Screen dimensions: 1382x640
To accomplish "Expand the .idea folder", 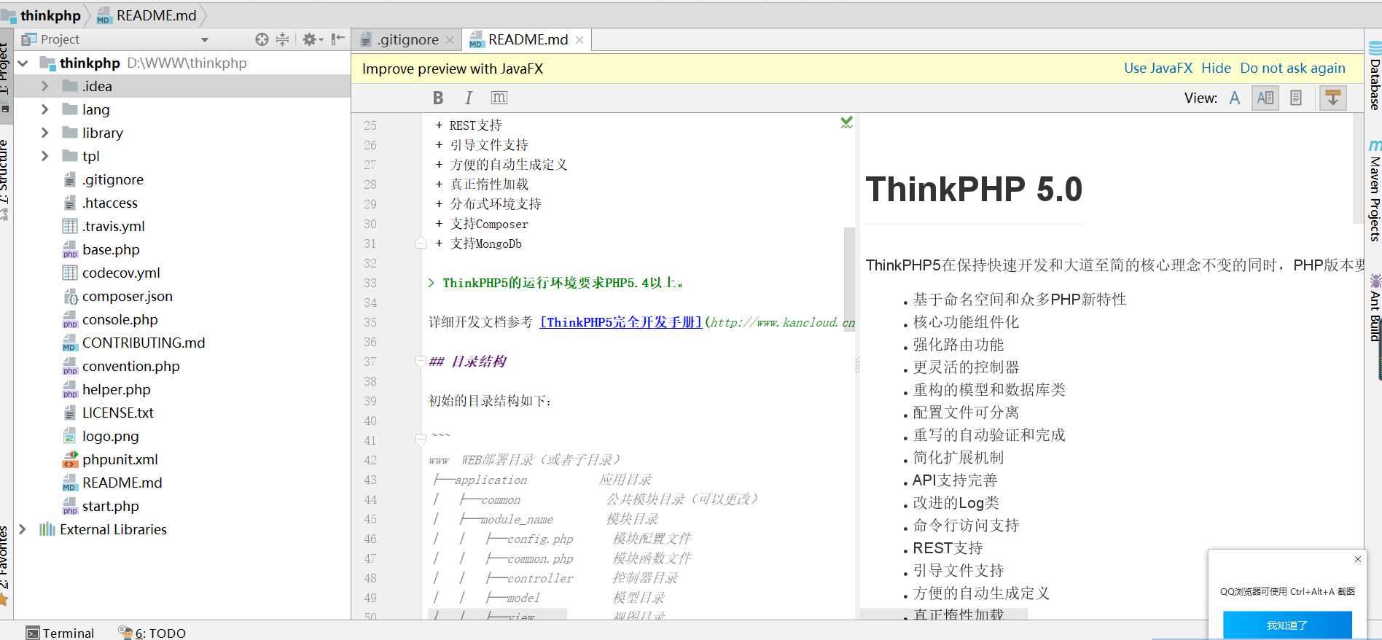I will [x=45, y=86].
